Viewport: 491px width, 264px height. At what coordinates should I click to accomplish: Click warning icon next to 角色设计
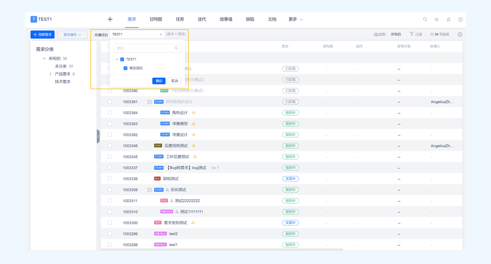(x=194, y=113)
